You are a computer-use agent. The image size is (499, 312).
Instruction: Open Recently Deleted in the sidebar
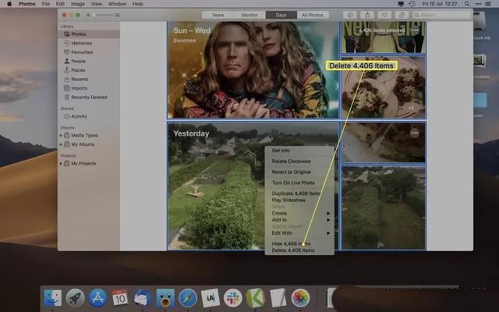pos(88,97)
